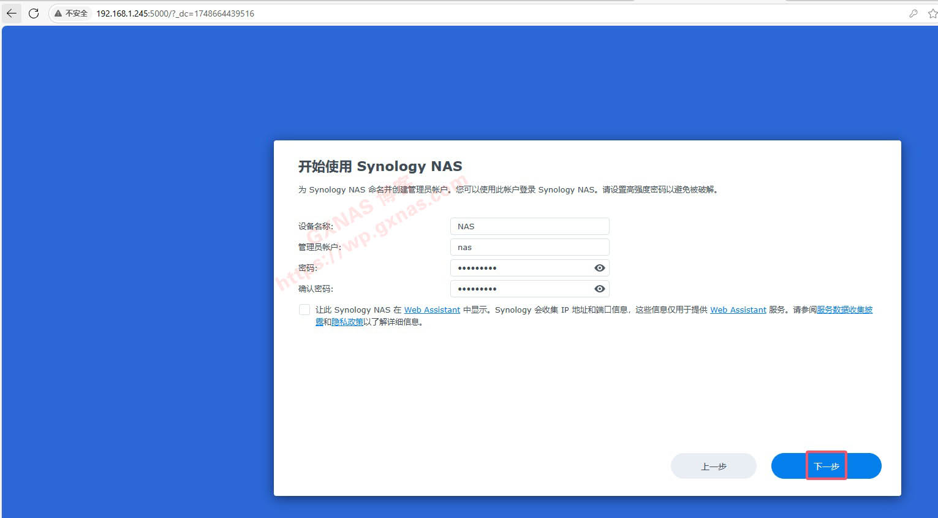Click the 开始使用 Synology NAS heading
The height and width of the screenshot is (518, 938).
pyautogui.click(x=380, y=166)
